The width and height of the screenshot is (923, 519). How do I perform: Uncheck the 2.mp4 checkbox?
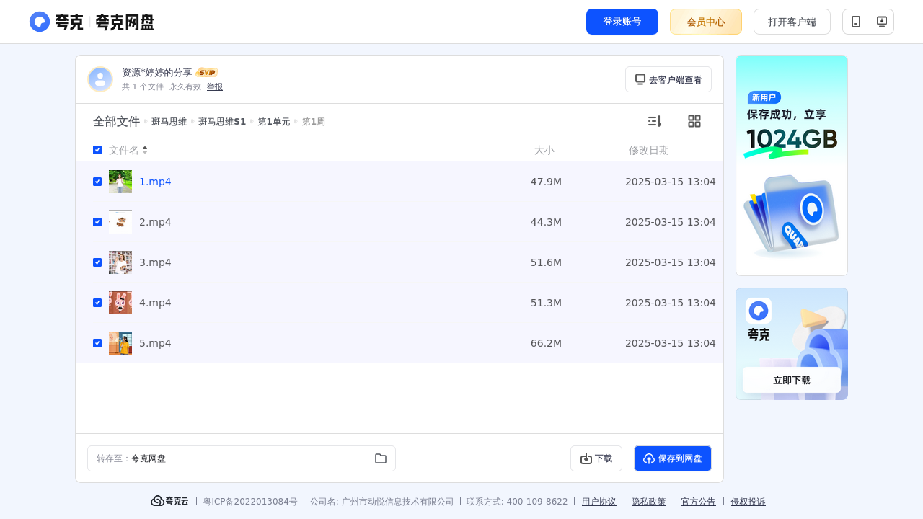[97, 222]
